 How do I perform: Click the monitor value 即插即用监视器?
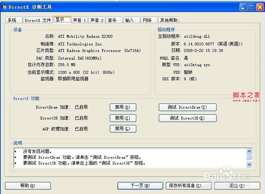(x=73, y=79)
